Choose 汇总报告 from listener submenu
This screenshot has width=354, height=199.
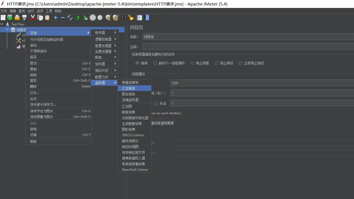(x=134, y=88)
